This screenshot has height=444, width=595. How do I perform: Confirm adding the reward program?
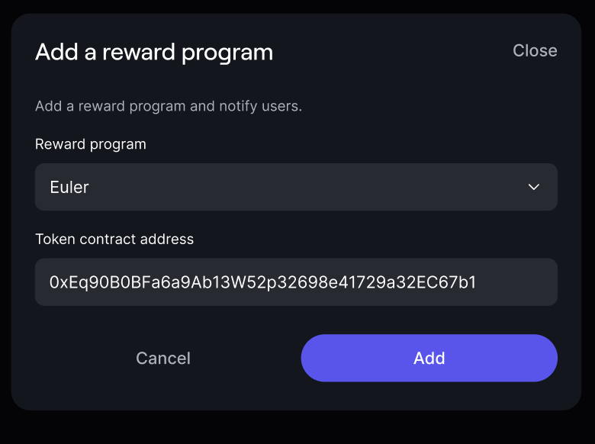[429, 359]
